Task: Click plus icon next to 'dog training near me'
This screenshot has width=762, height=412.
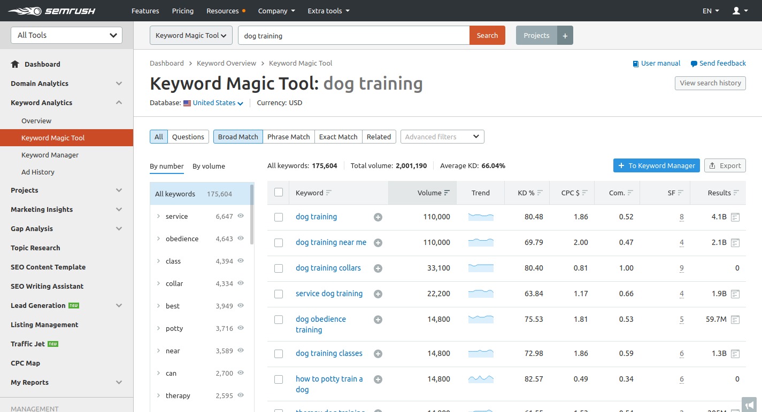Action: pos(378,243)
